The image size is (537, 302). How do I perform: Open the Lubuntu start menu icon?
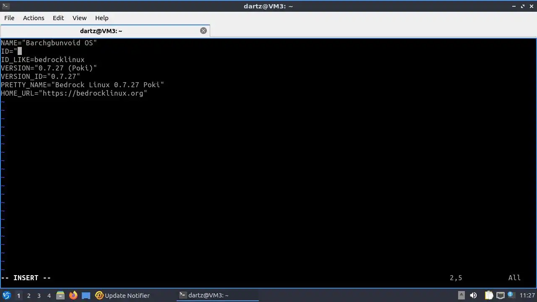pos(7,295)
